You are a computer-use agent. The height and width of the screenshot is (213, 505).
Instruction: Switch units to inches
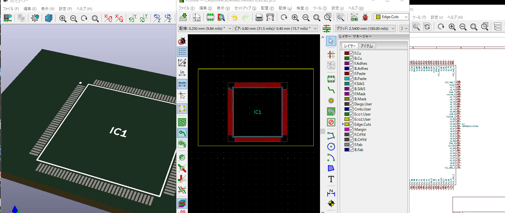(182, 73)
